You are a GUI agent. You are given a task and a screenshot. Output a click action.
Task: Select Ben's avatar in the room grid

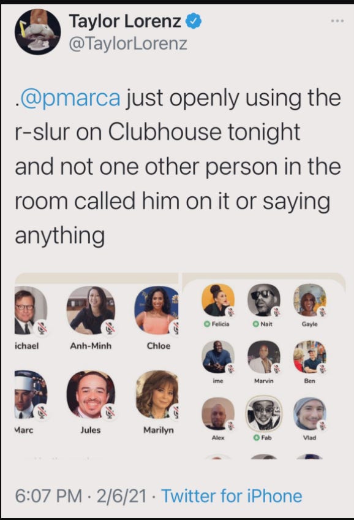tap(310, 357)
